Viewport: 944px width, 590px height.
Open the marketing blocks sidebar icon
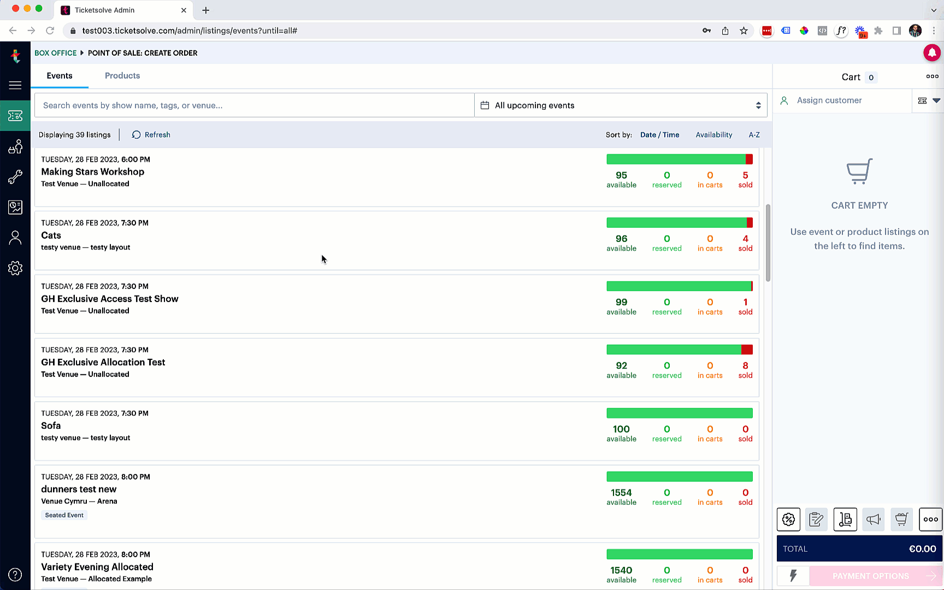[15, 146]
